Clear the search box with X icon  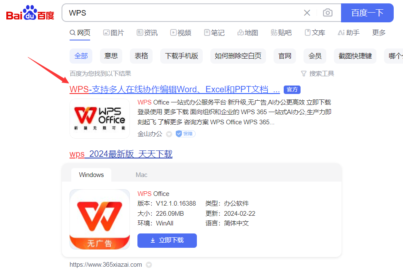307,13
